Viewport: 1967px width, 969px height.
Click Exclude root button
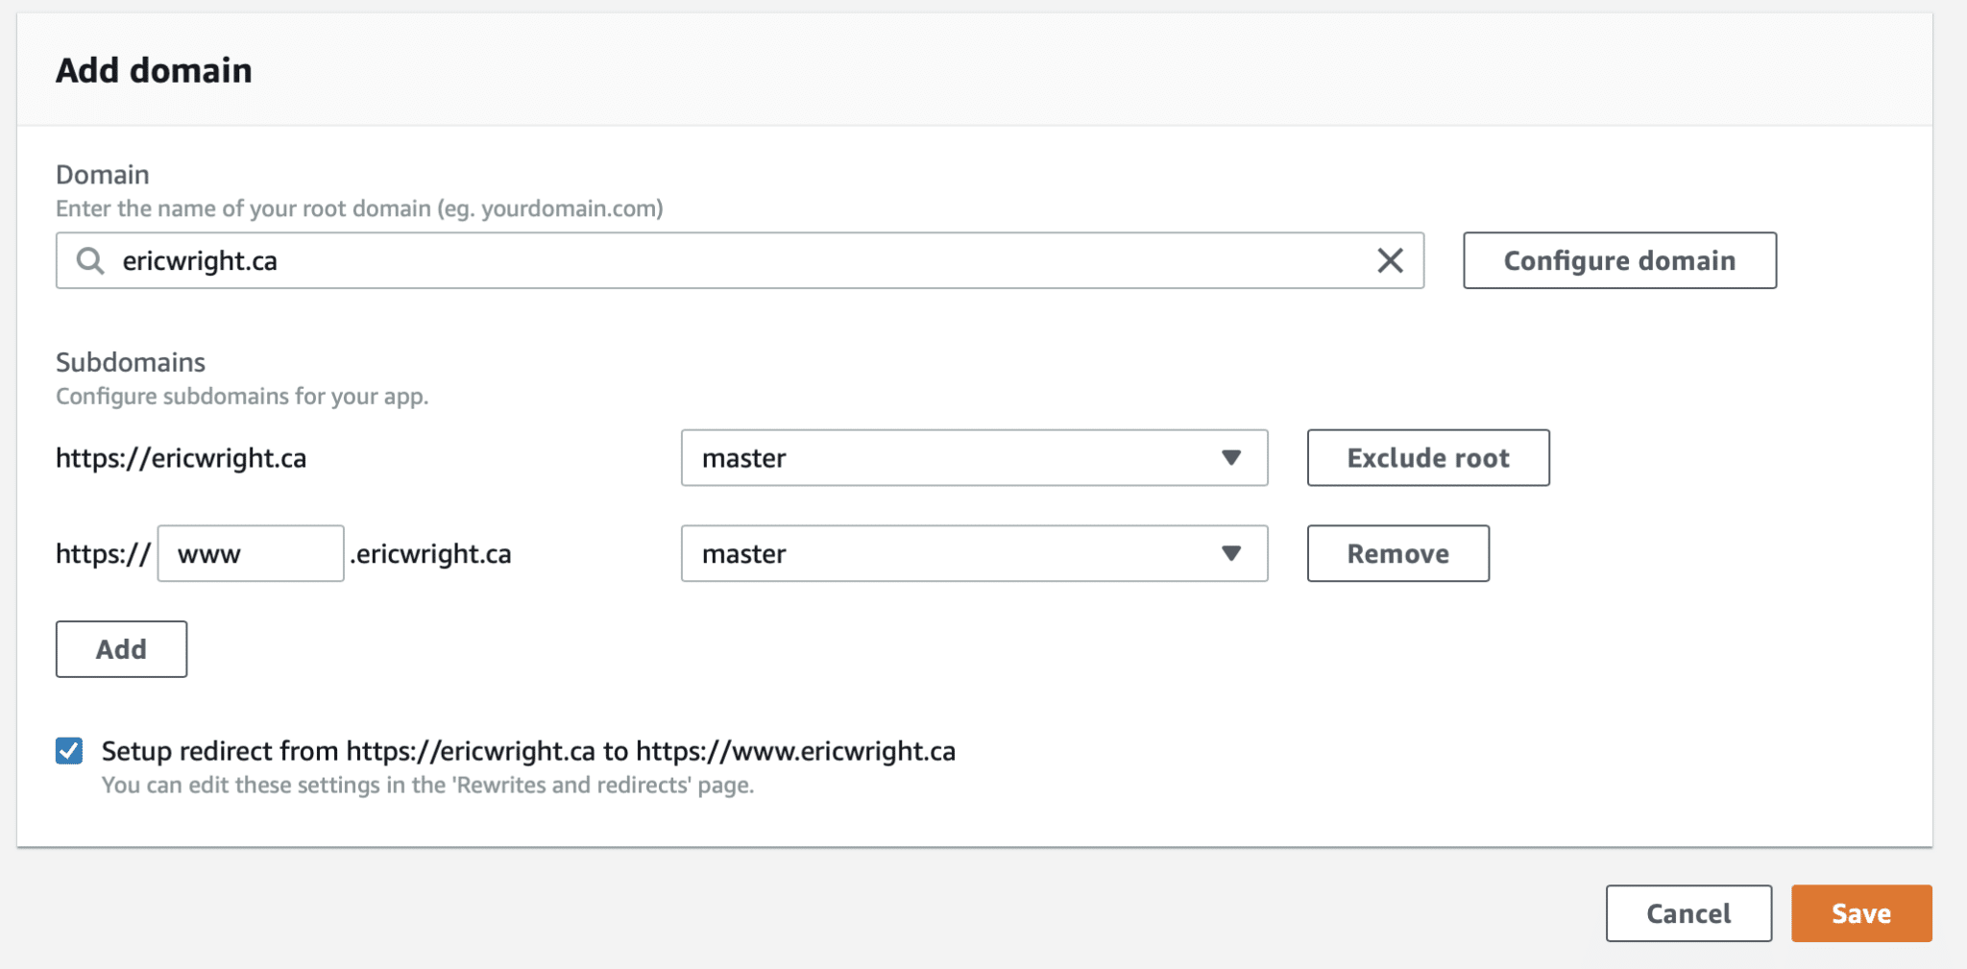coord(1428,458)
